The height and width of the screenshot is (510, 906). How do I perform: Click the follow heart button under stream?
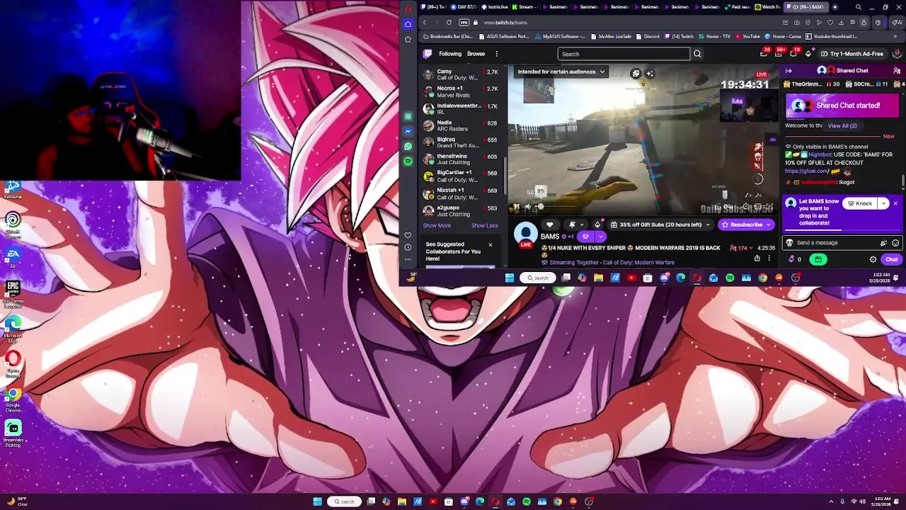549,225
